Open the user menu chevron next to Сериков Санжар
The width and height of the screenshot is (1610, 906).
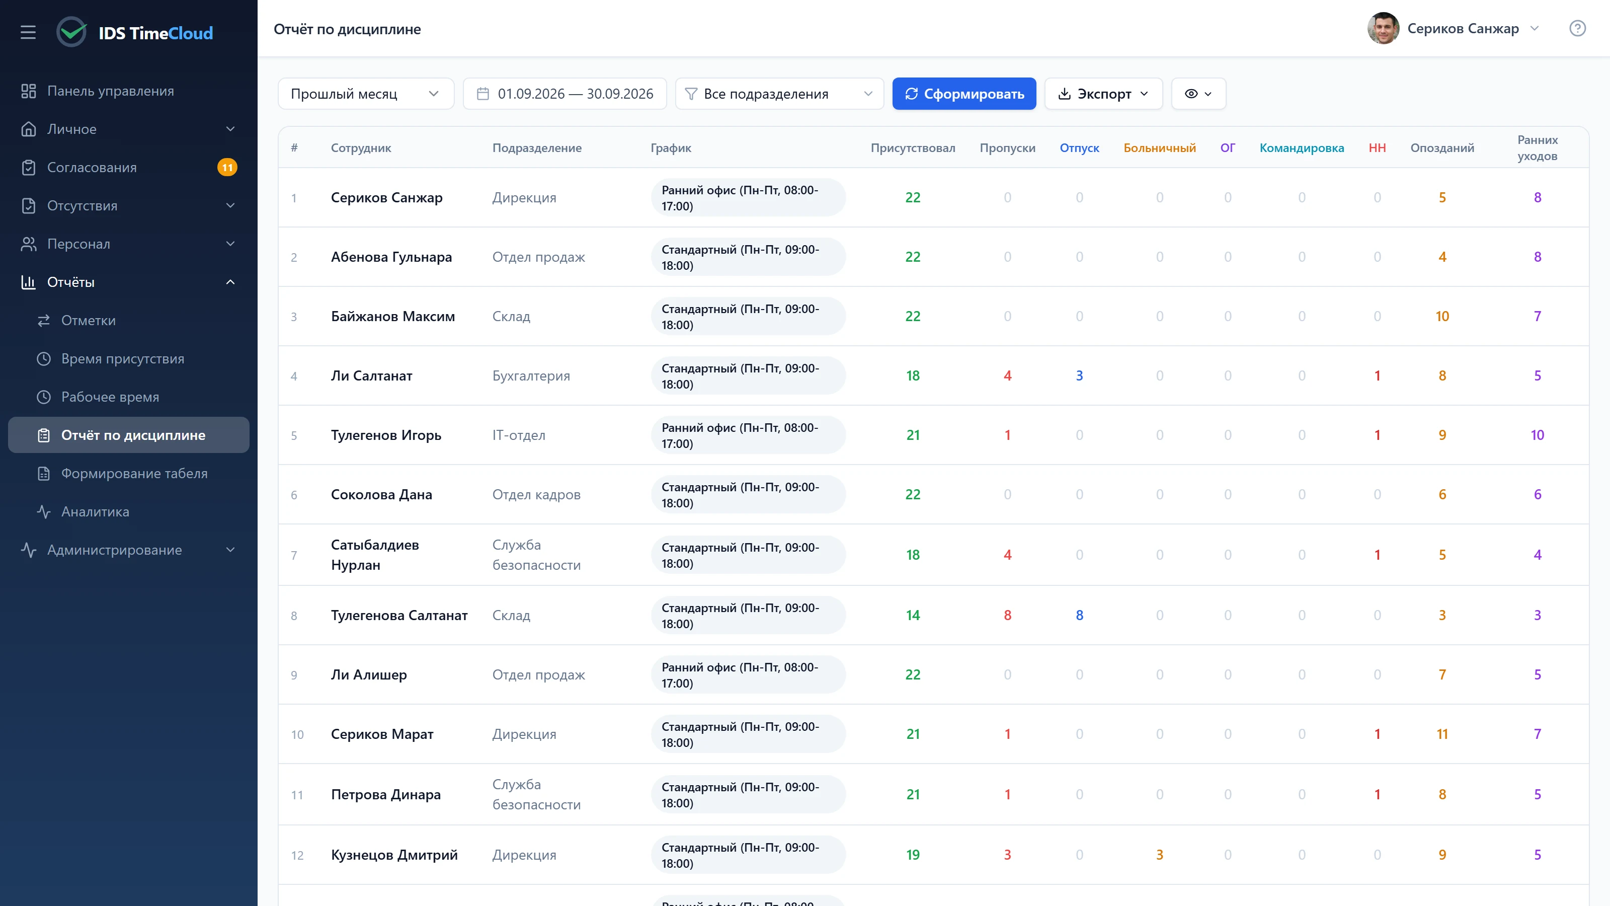coord(1535,29)
